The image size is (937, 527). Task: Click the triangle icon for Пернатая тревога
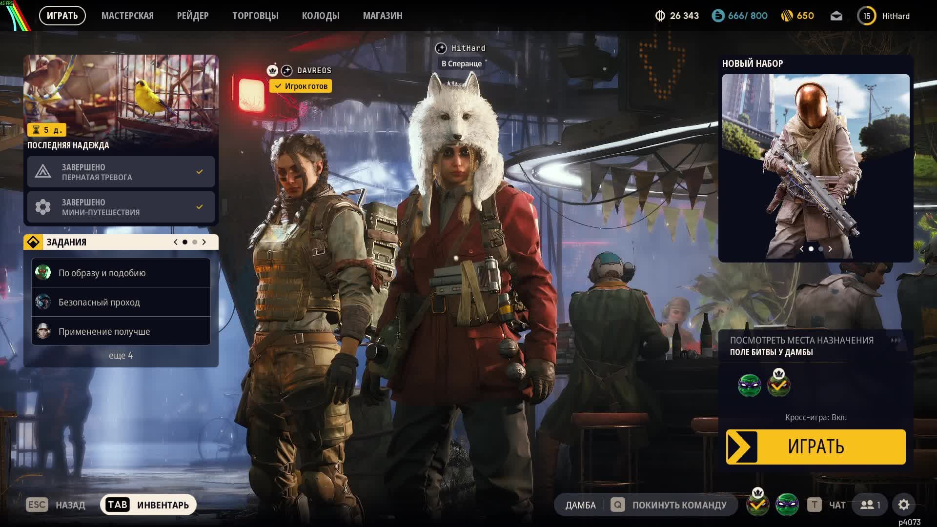pyautogui.click(x=43, y=172)
